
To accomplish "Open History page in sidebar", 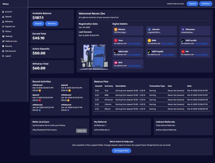I will (x=8, y=32).
